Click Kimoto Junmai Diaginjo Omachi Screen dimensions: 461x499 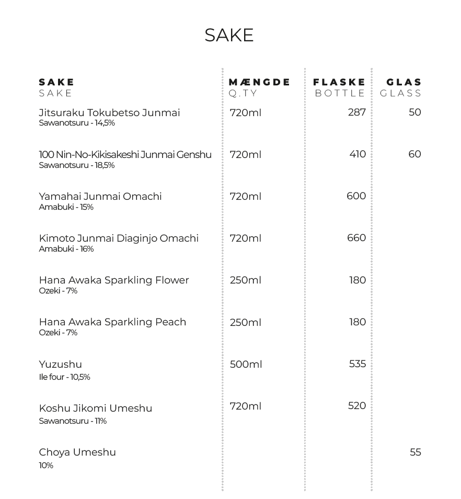click(119, 239)
